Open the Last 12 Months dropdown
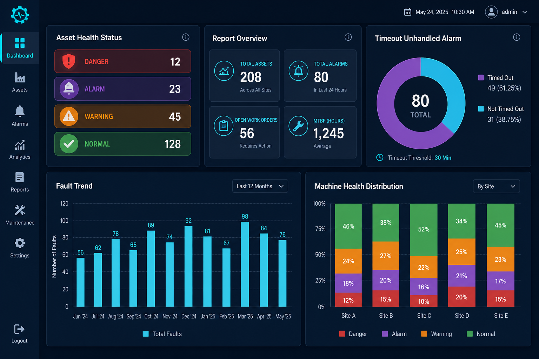 click(260, 186)
